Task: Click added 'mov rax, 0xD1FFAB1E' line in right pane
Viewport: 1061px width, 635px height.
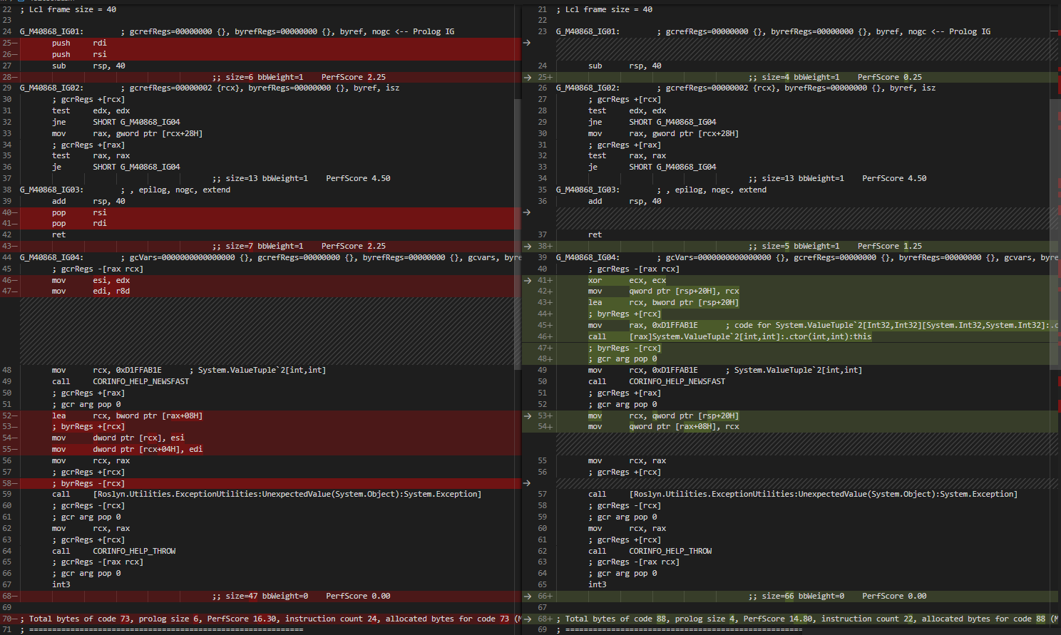Action: pos(823,325)
